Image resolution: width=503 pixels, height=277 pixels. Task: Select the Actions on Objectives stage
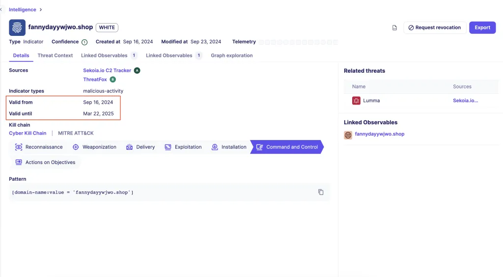(x=46, y=162)
